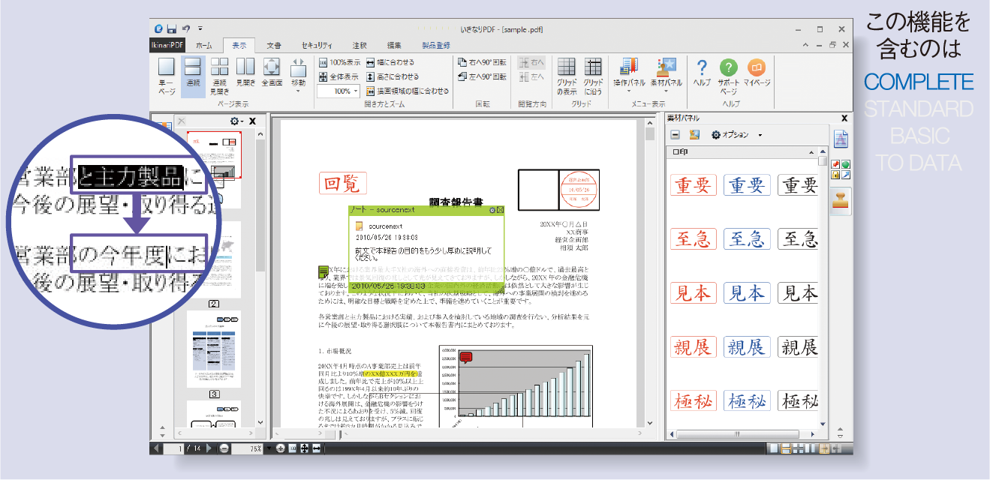Viewport: 990px width, 480px height.
Task: Select 単一ページ single page view
Action: 166,76
